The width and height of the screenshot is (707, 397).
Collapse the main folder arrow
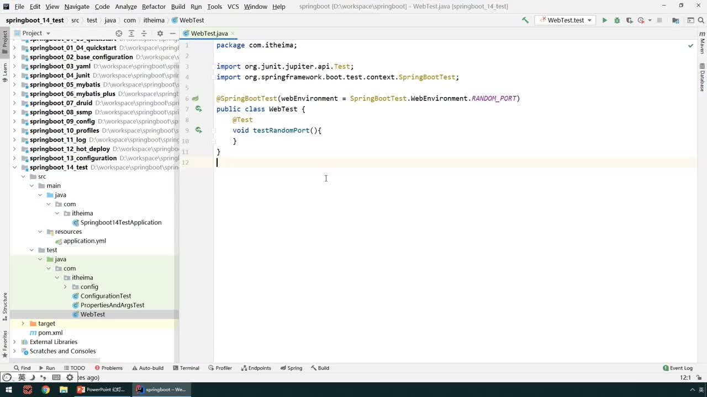click(31, 186)
